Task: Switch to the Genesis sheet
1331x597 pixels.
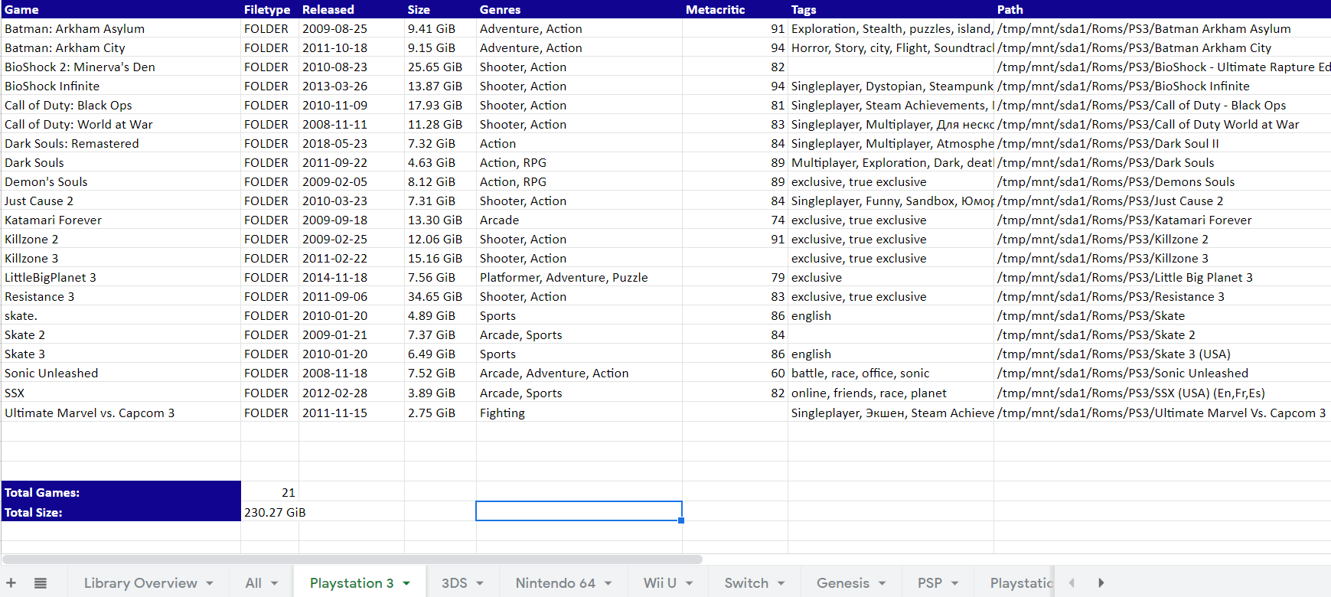Action: (x=843, y=583)
